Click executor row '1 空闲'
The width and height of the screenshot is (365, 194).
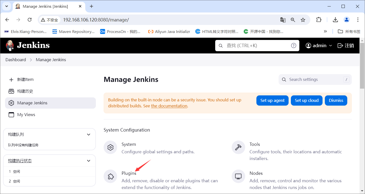(49, 172)
